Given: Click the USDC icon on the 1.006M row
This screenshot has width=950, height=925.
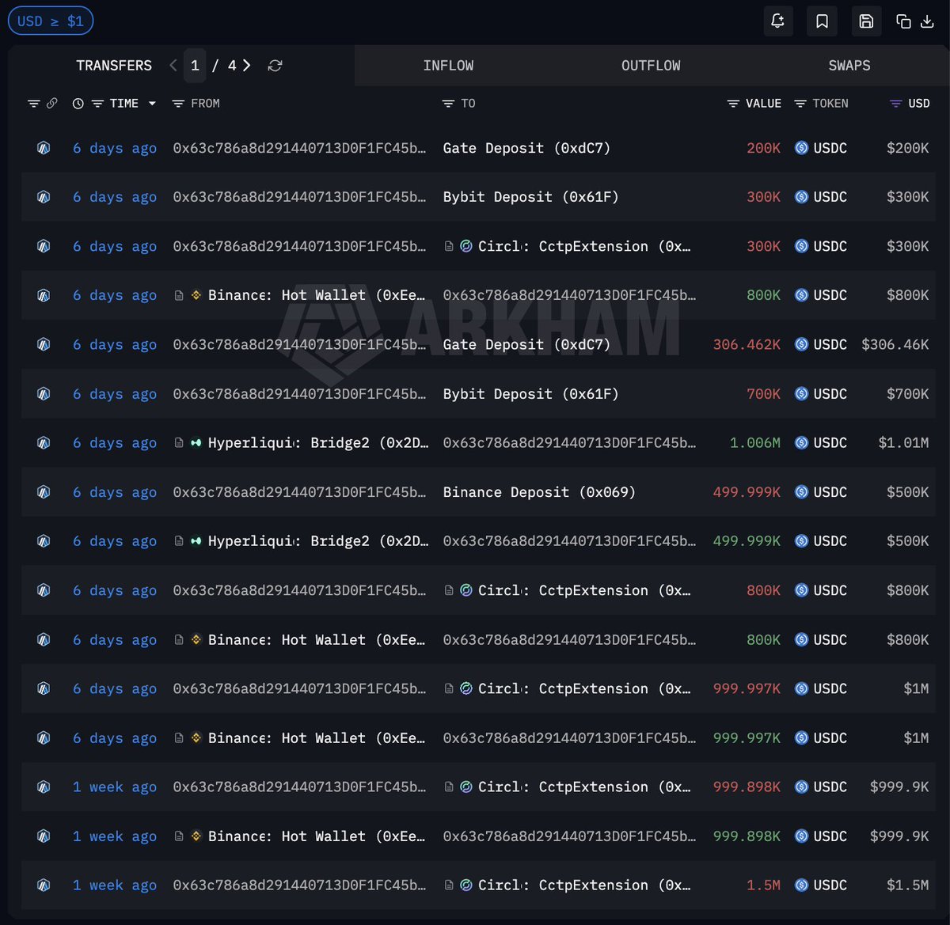Looking at the screenshot, I should click(x=801, y=443).
